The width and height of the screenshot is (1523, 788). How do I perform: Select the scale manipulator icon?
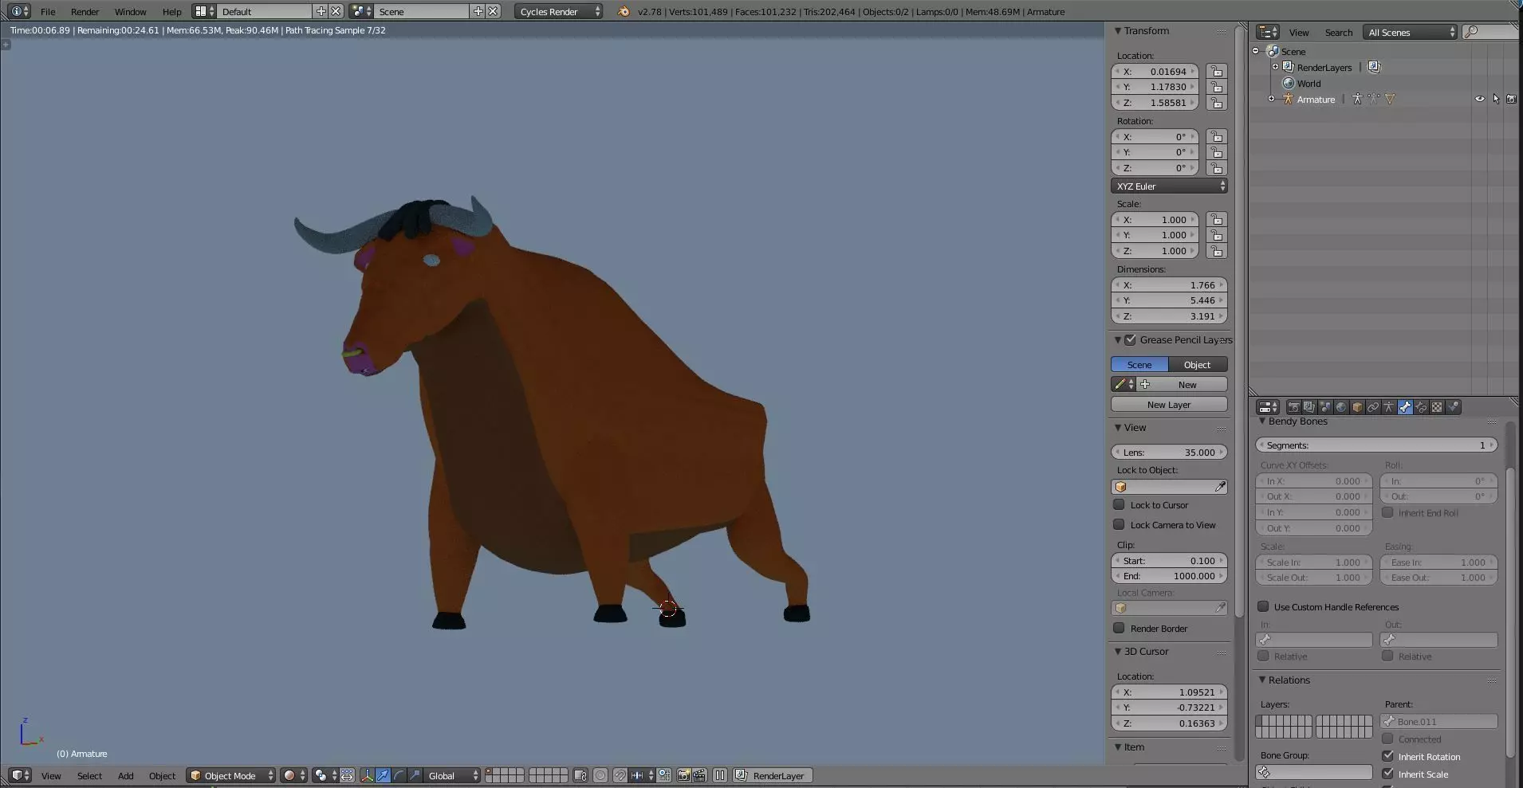[x=415, y=775]
